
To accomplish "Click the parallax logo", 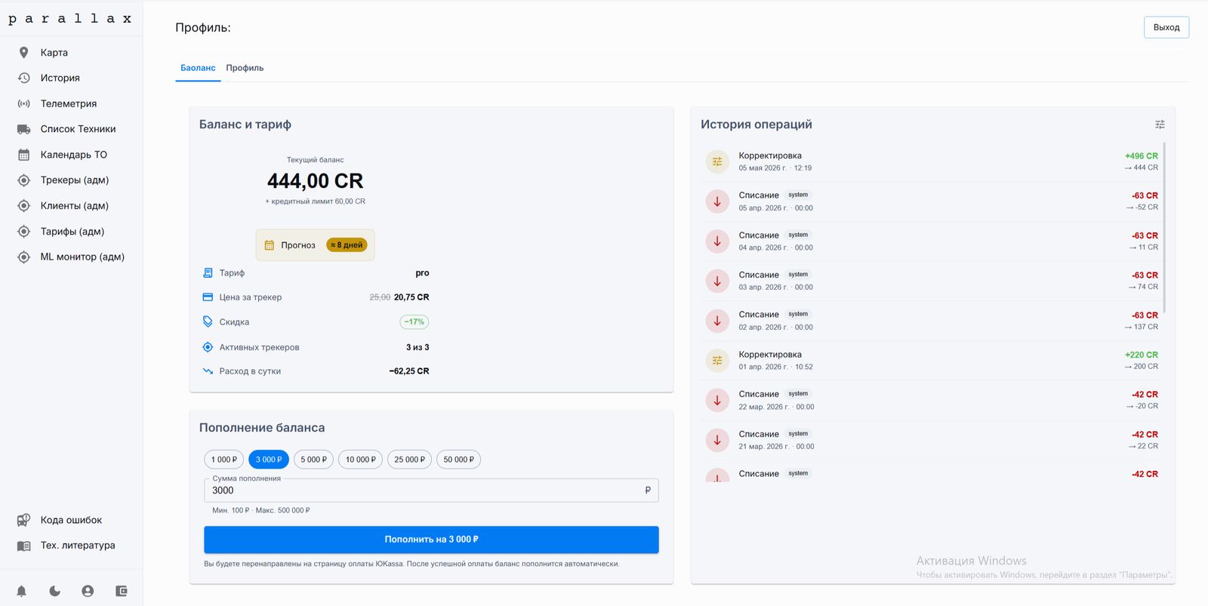I will click(70, 18).
